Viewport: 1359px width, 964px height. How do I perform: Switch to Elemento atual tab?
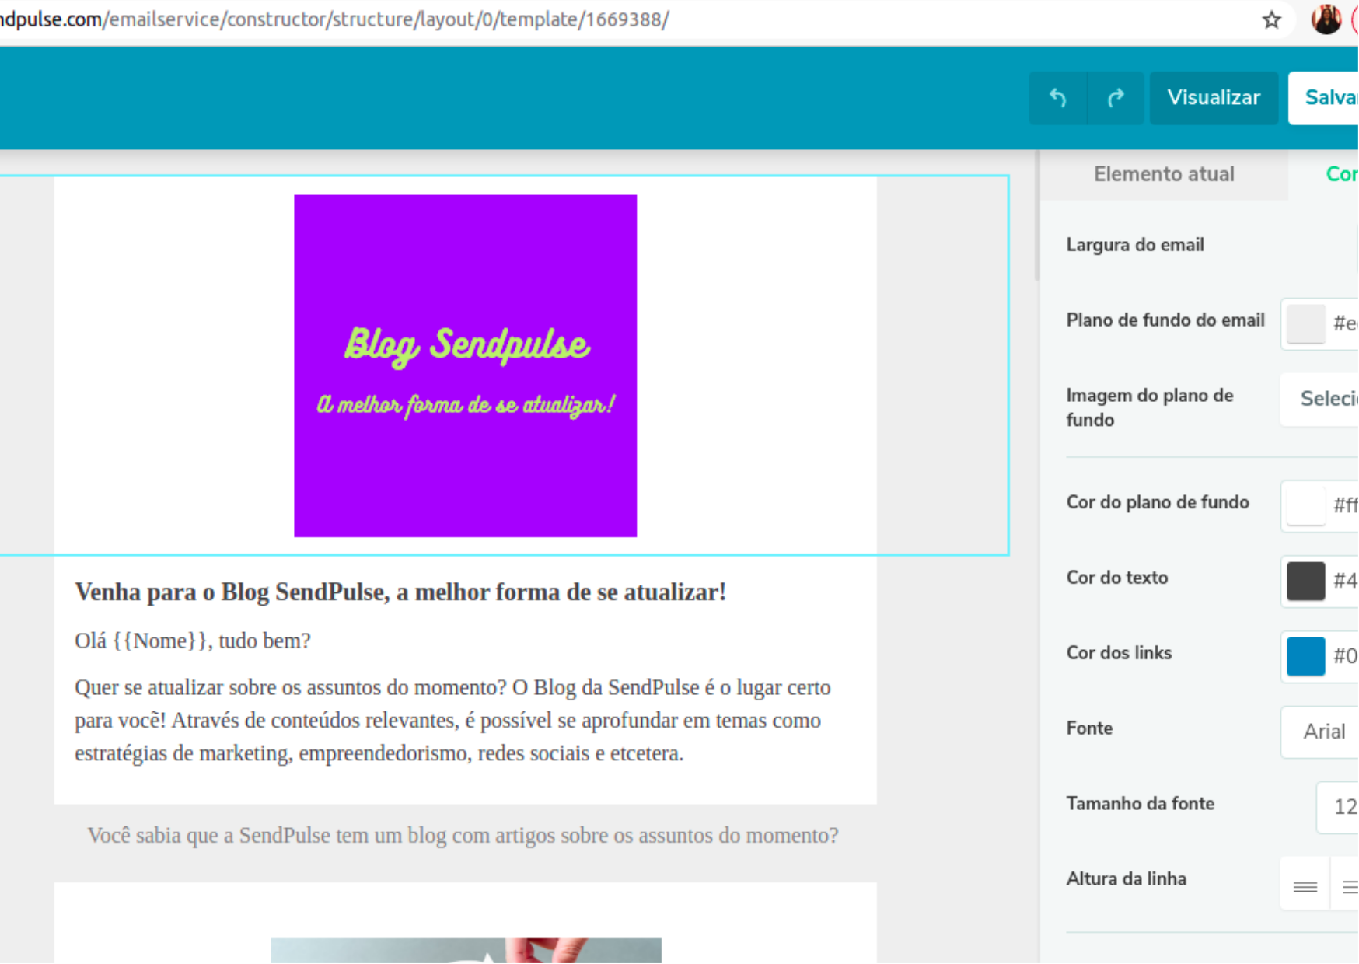[1164, 174]
